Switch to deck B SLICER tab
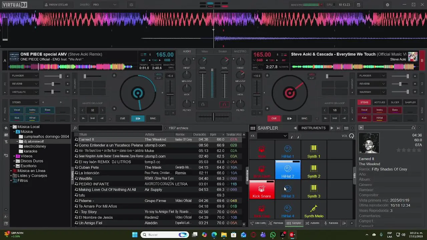Image resolution: width=427 pixels, height=240 pixels. click(395, 102)
